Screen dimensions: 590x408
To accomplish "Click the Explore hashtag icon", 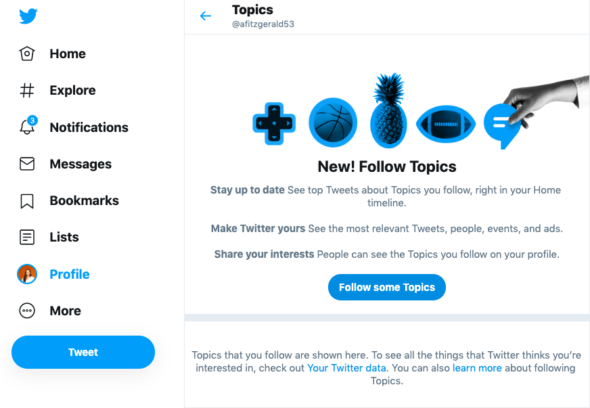I will (26, 91).
